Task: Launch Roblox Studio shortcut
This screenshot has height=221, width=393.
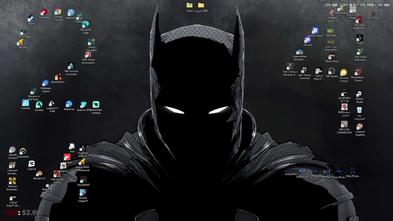Action: pos(360,97)
